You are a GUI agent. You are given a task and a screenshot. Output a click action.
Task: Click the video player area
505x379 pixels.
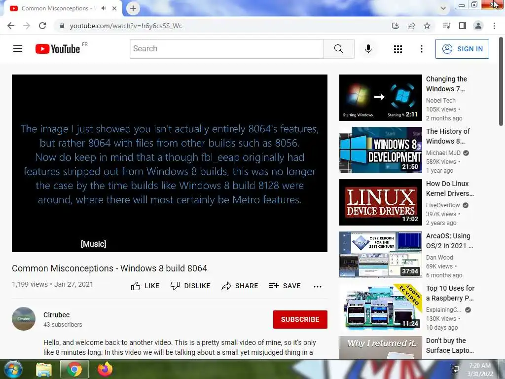(x=170, y=163)
